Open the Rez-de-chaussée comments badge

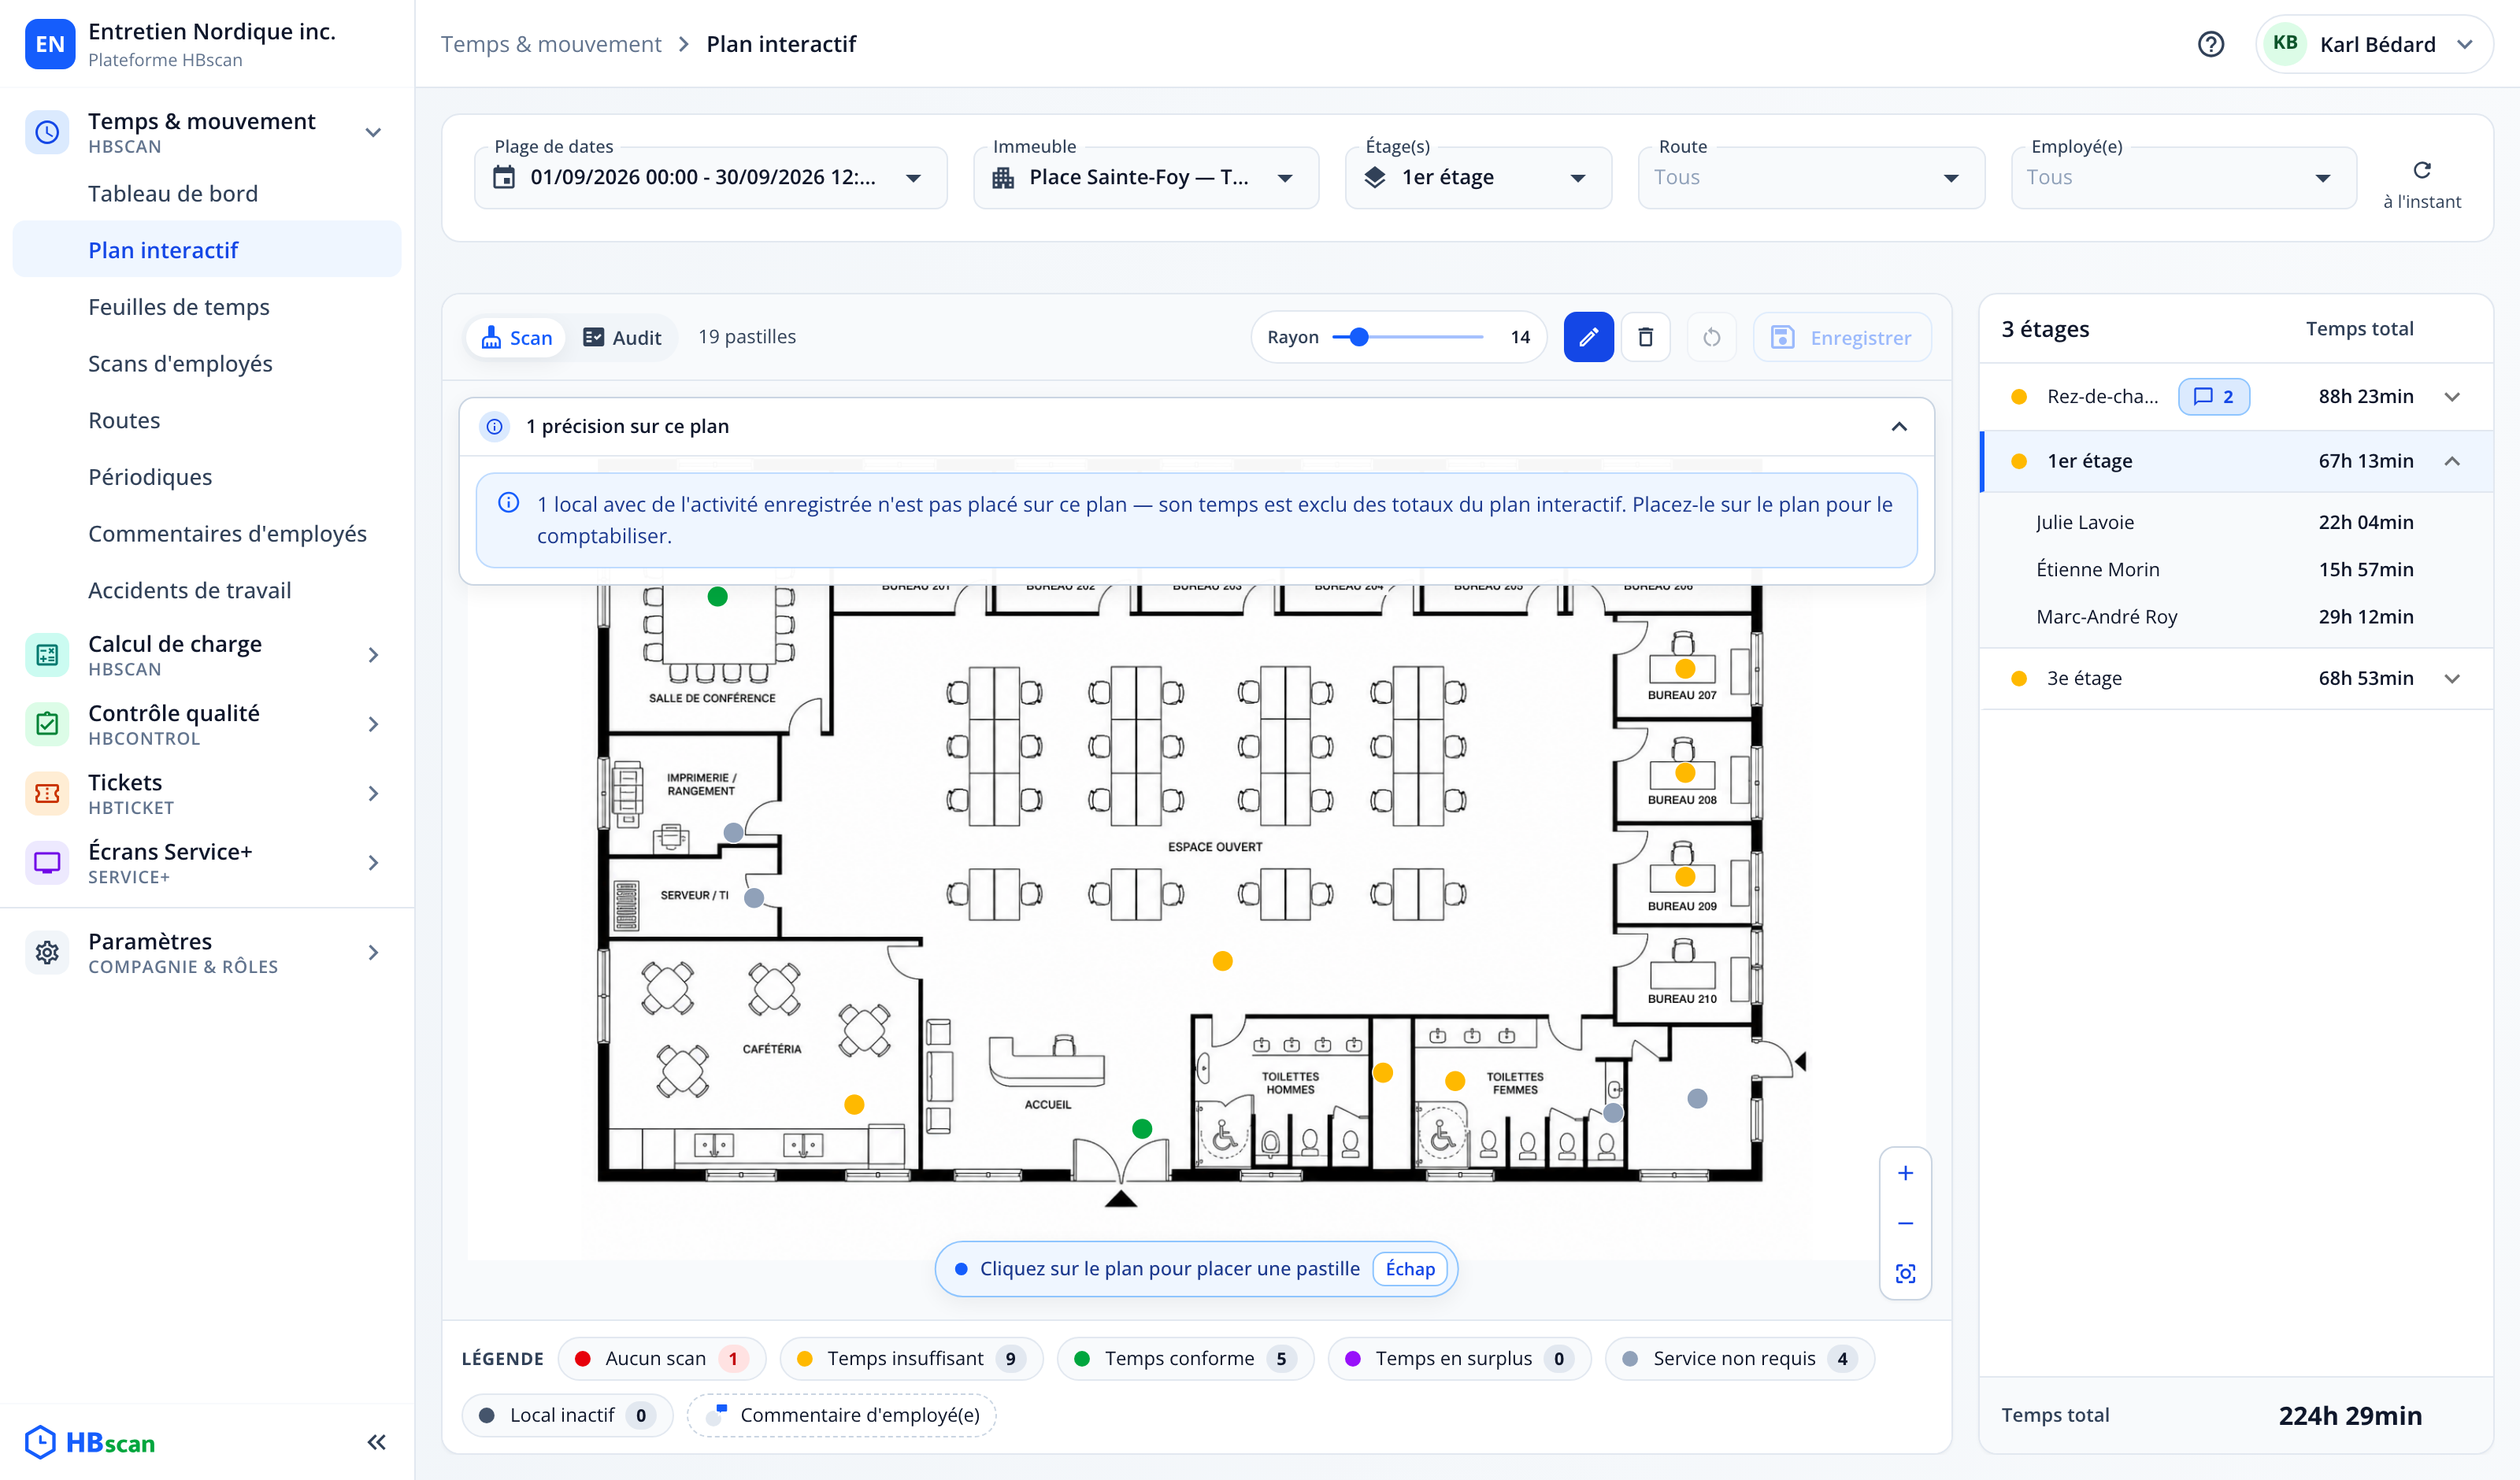coord(2213,397)
